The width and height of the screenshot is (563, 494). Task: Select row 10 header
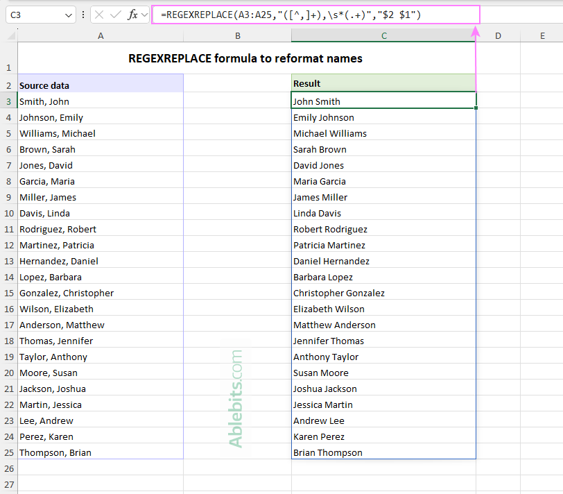8,214
